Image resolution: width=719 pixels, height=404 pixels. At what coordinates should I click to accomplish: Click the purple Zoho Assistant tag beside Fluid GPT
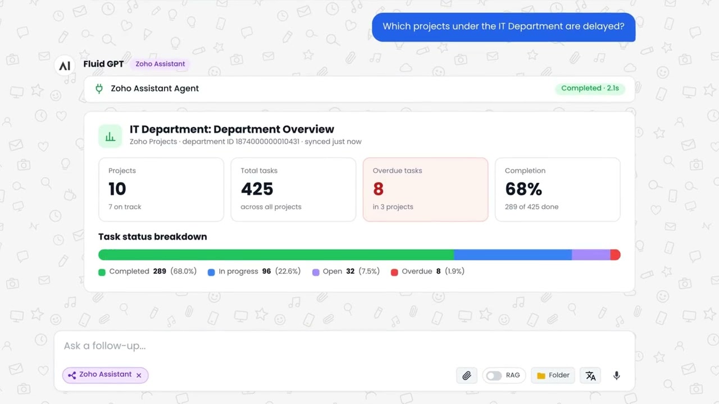click(x=160, y=64)
